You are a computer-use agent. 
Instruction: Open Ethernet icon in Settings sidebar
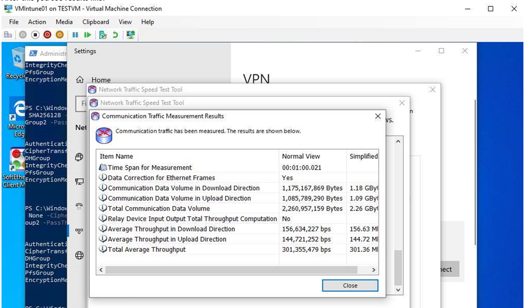[x=79, y=182]
